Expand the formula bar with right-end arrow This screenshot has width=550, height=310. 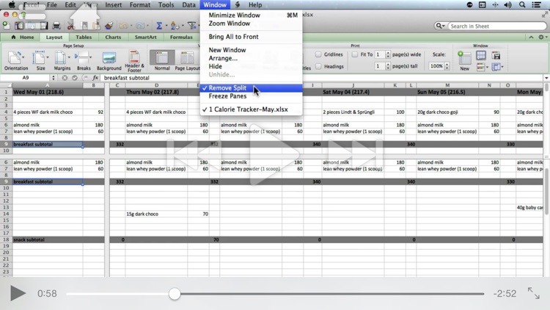click(x=546, y=78)
